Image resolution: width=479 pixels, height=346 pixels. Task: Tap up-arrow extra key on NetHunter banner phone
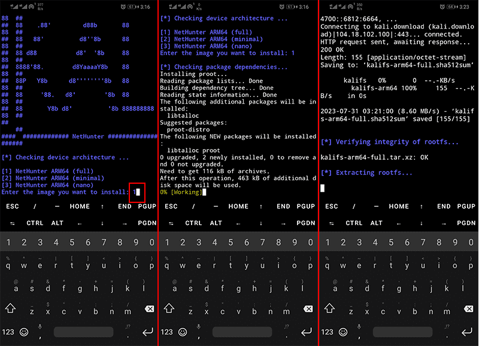tap(102, 207)
